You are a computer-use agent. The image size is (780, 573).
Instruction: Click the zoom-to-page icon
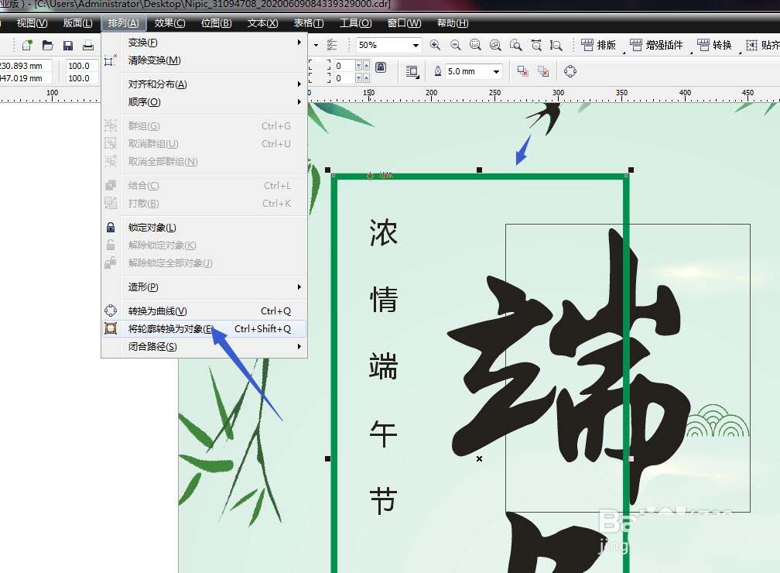pyautogui.click(x=517, y=45)
